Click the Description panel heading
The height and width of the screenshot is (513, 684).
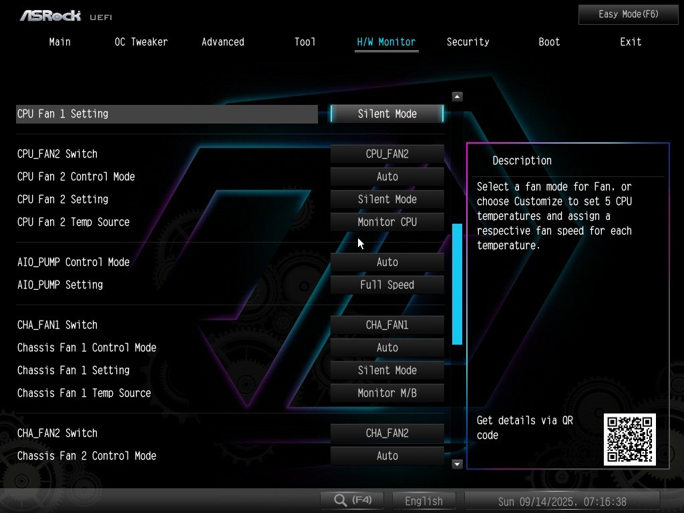[x=522, y=160]
